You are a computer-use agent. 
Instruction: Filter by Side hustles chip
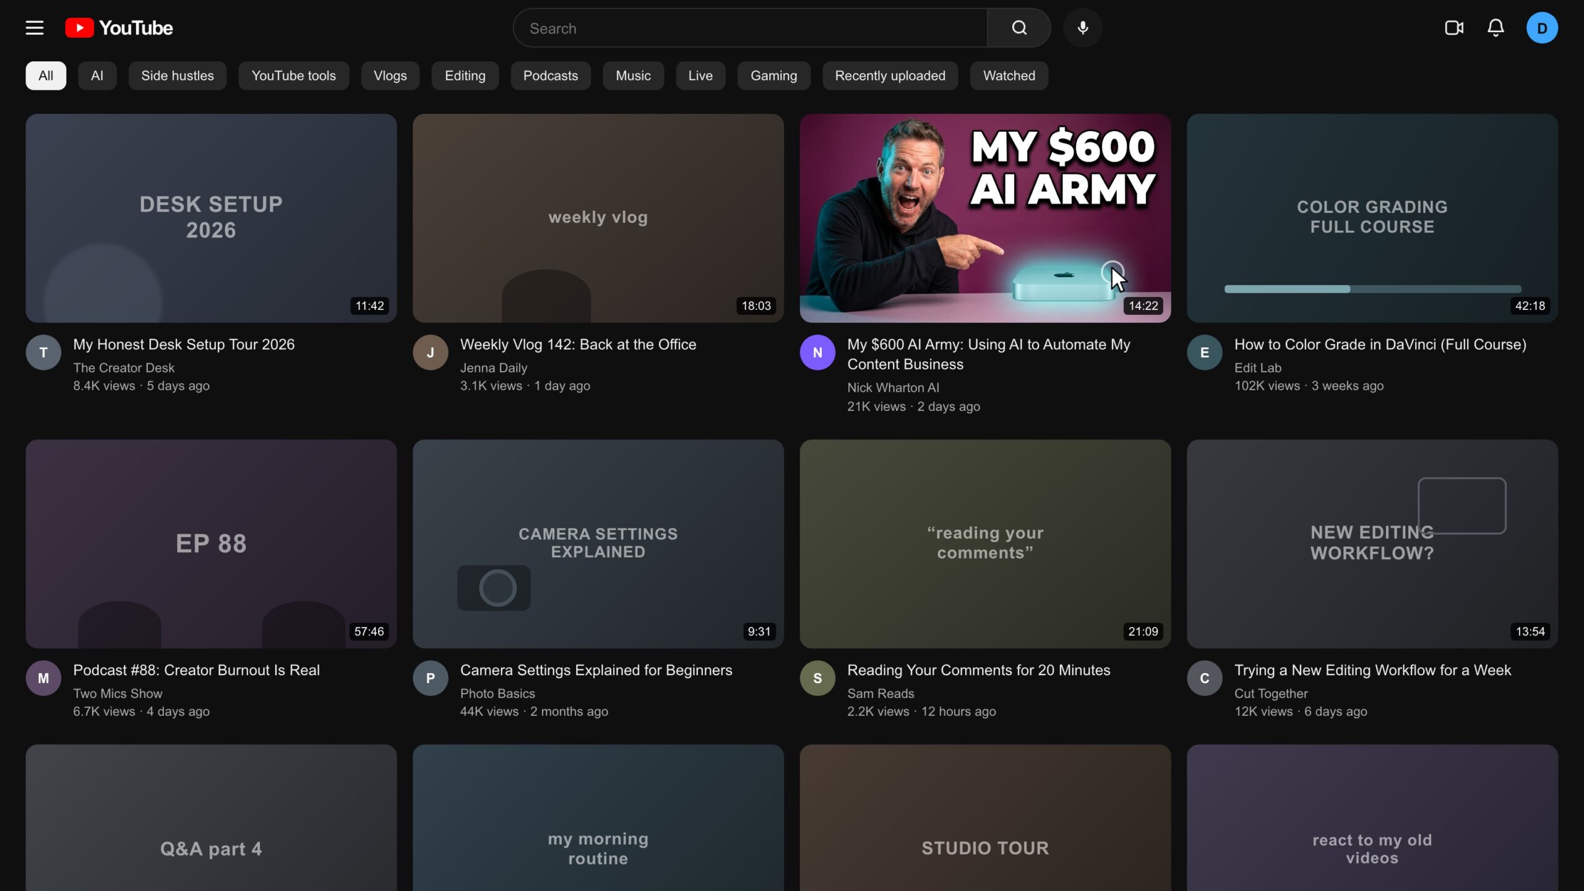click(178, 75)
